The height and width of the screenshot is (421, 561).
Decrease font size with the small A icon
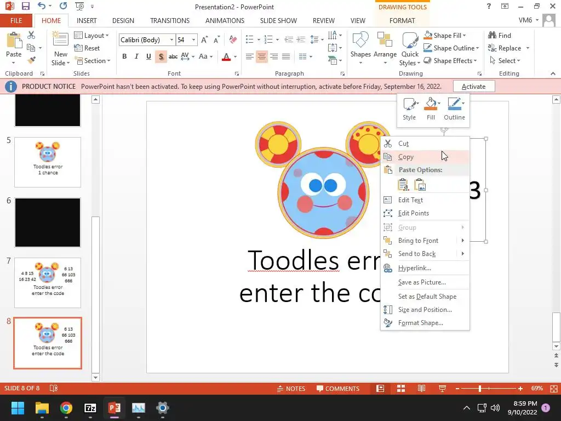216,39
